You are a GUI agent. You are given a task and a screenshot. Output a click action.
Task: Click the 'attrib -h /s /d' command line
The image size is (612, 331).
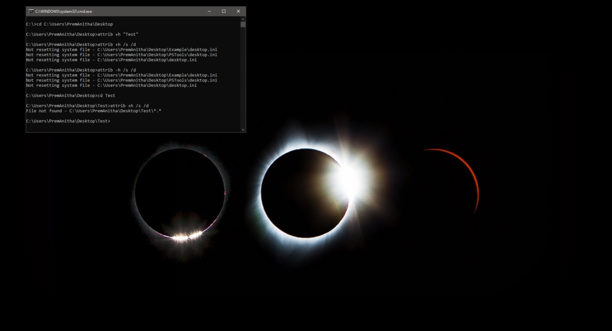[x=81, y=70]
